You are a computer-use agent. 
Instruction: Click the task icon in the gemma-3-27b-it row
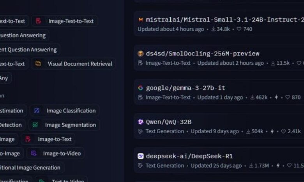[x=140, y=97]
